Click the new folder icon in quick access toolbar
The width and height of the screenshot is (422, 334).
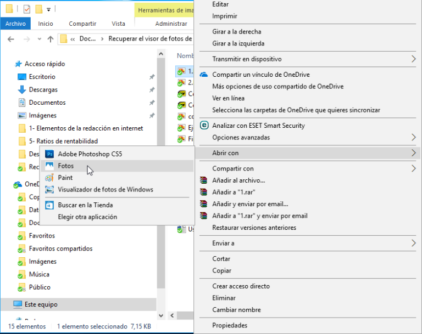[x=39, y=9]
